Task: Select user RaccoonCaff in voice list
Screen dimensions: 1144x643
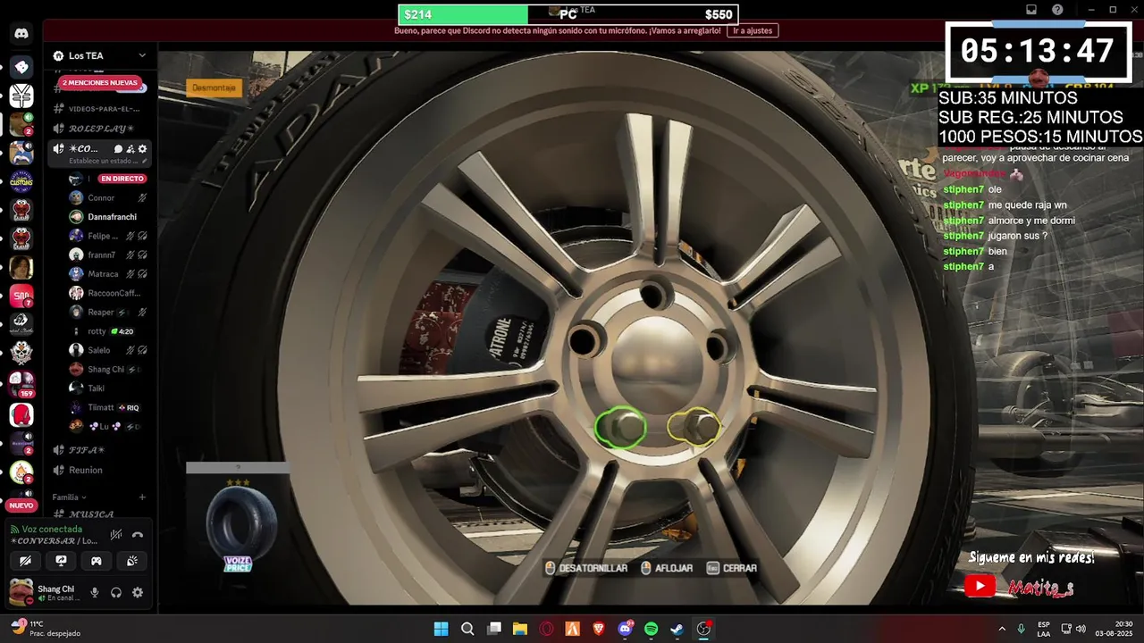Action: click(x=114, y=293)
